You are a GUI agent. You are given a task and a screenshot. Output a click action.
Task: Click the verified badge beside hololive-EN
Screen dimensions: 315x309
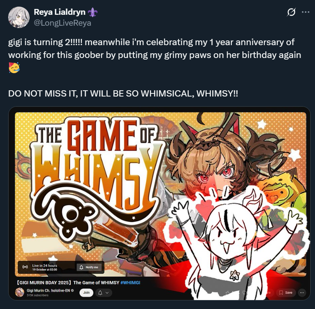(x=73, y=290)
